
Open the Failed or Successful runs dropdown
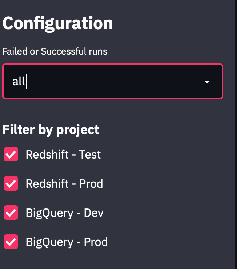[113, 82]
